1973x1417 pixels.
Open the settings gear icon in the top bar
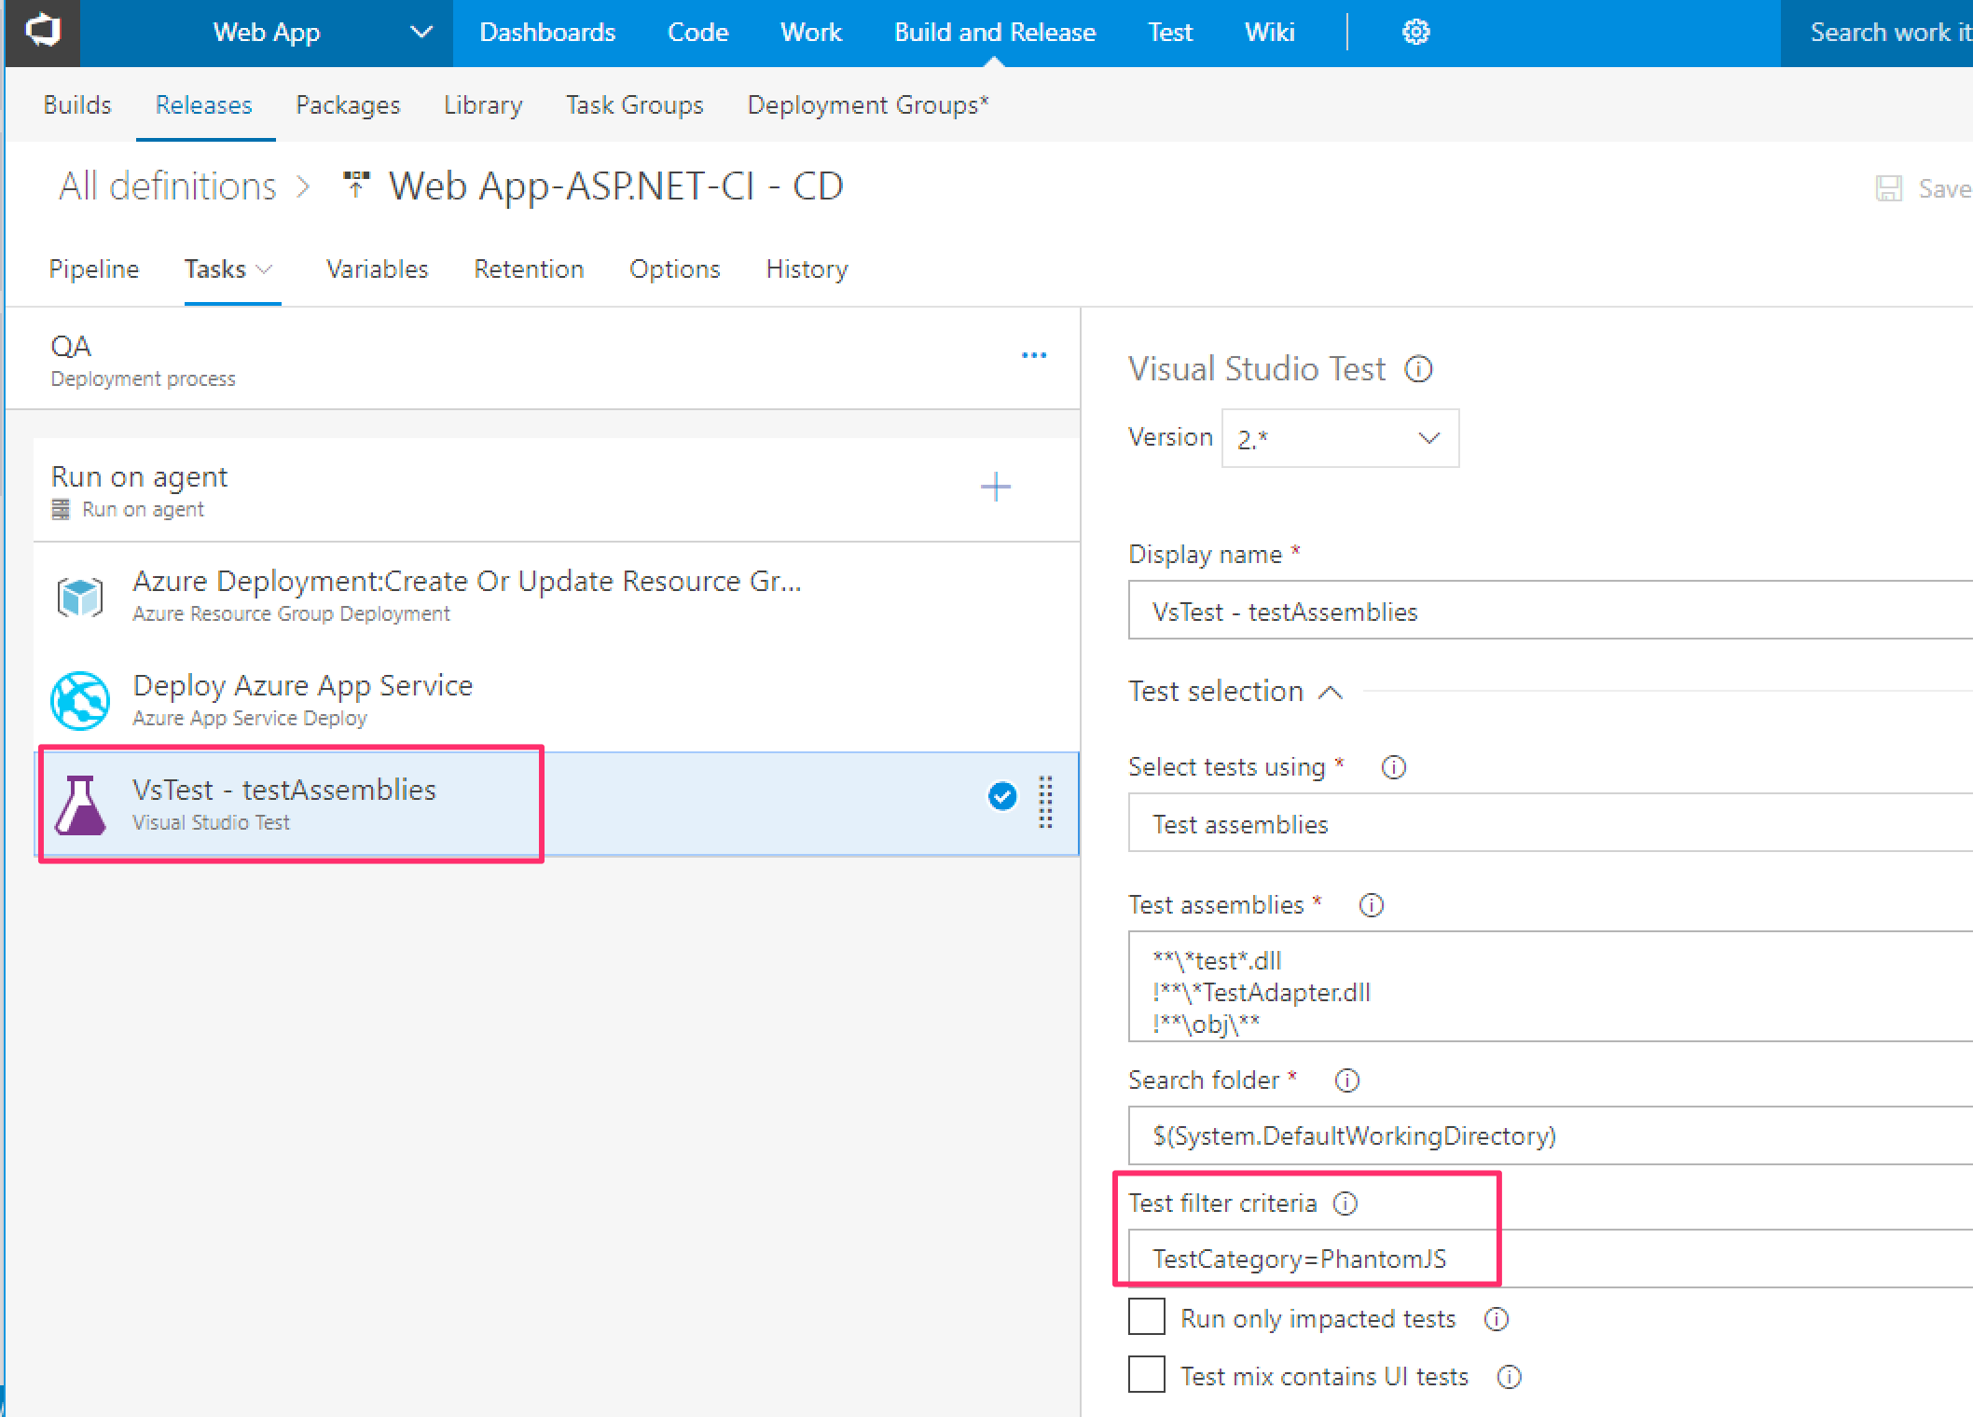tap(1415, 33)
